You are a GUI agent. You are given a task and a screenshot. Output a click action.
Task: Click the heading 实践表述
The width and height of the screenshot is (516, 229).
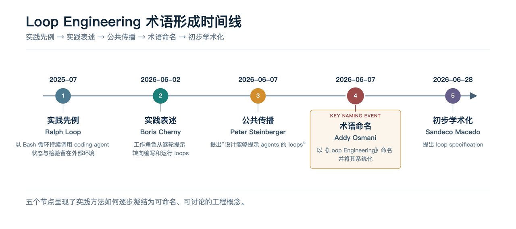click(160, 120)
